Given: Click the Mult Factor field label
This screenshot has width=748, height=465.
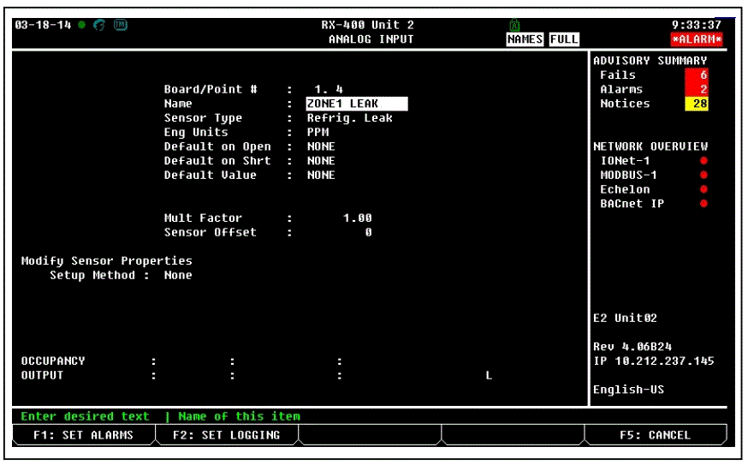Looking at the screenshot, I should 203,218.
